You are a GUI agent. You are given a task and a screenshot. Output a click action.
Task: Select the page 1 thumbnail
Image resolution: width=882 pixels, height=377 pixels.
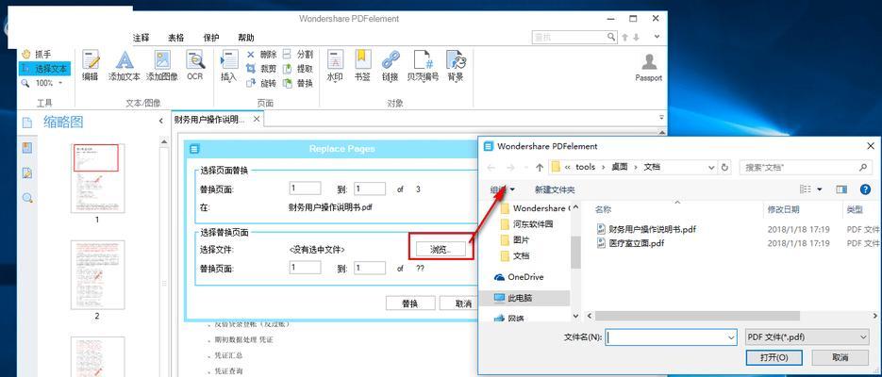pyautogui.click(x=97, y=178)
